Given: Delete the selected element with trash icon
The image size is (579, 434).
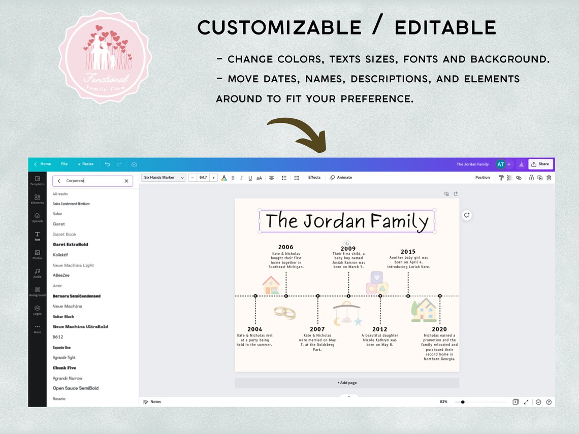Looking at the screenshot, I should click(x=549, y=178).
